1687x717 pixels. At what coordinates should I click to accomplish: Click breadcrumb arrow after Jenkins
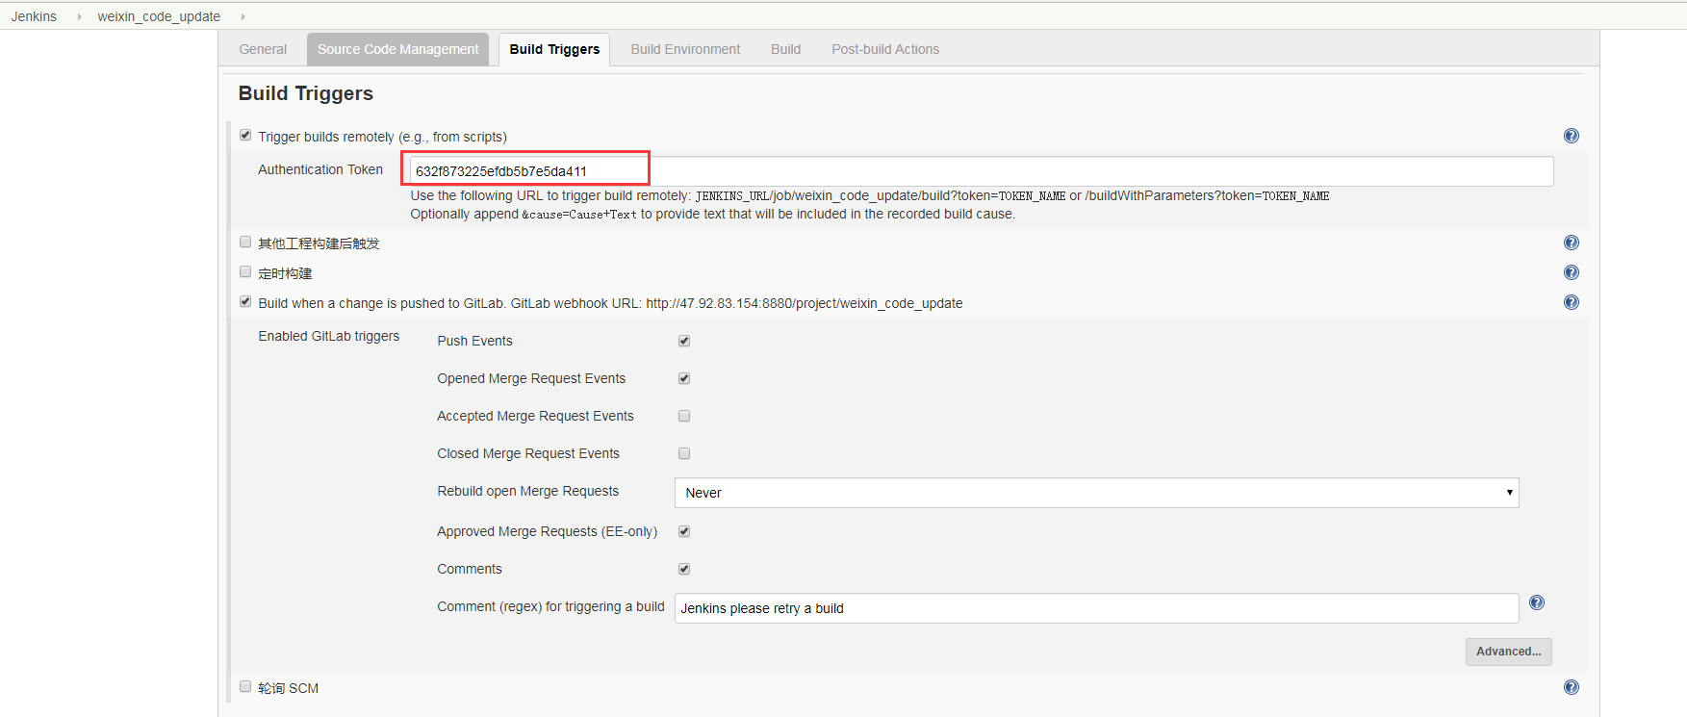pos(79,16)
